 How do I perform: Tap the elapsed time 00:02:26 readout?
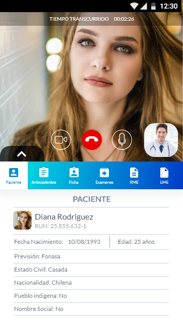click(124, 19)
